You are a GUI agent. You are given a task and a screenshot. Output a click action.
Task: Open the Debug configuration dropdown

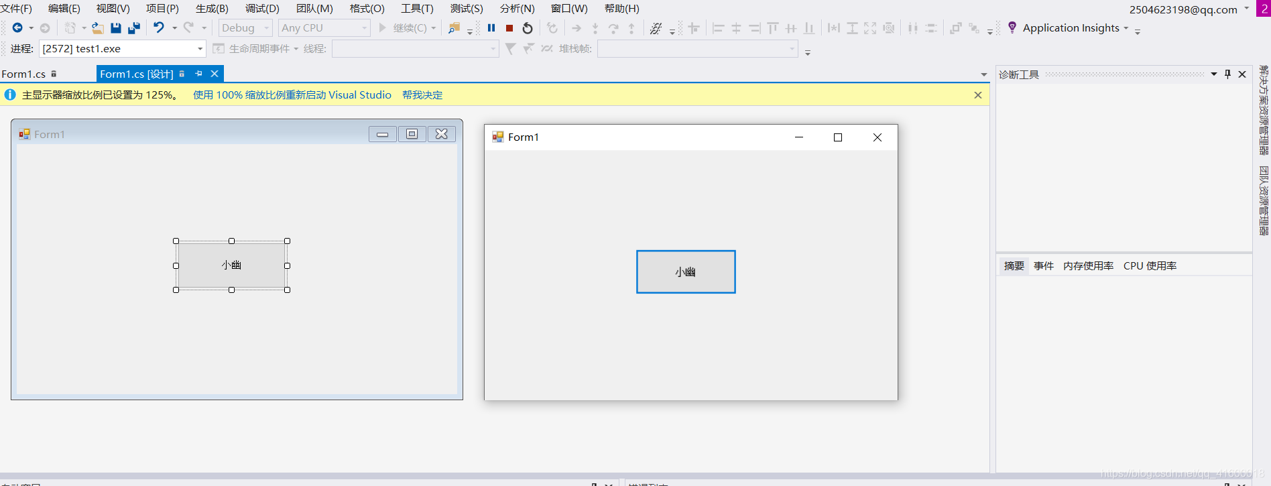click(x=245, y=28)
